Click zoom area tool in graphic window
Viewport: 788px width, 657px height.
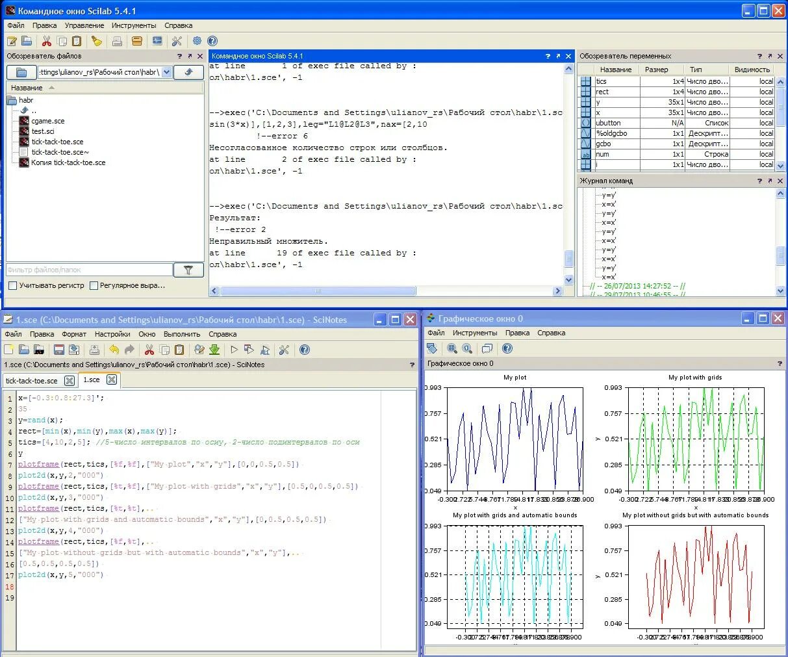tap(452, 348)
